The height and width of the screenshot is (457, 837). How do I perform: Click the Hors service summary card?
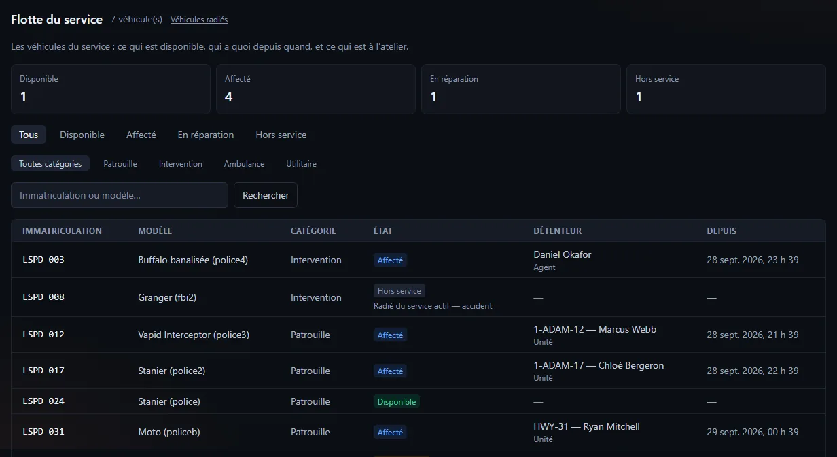coord(726,89)
